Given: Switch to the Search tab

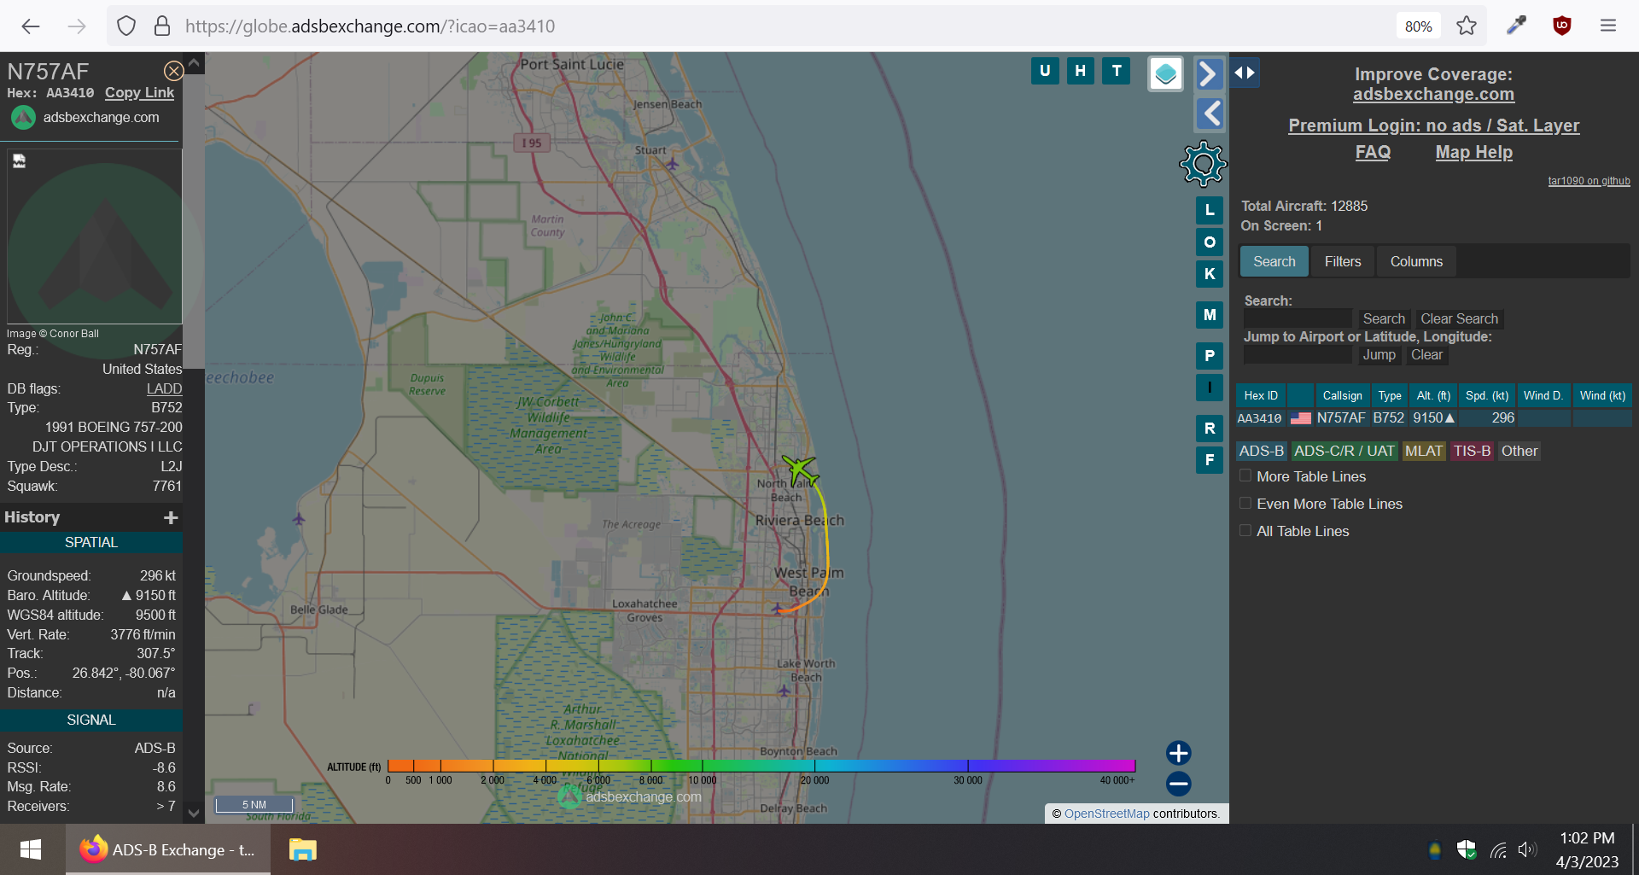Looking at the screenshot, I should pyautogui.click(x=1274, y=261).
